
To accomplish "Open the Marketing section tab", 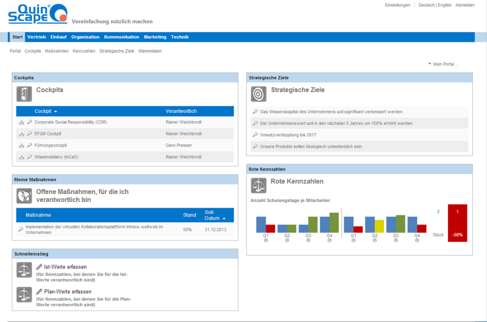I will pos(155,37).
